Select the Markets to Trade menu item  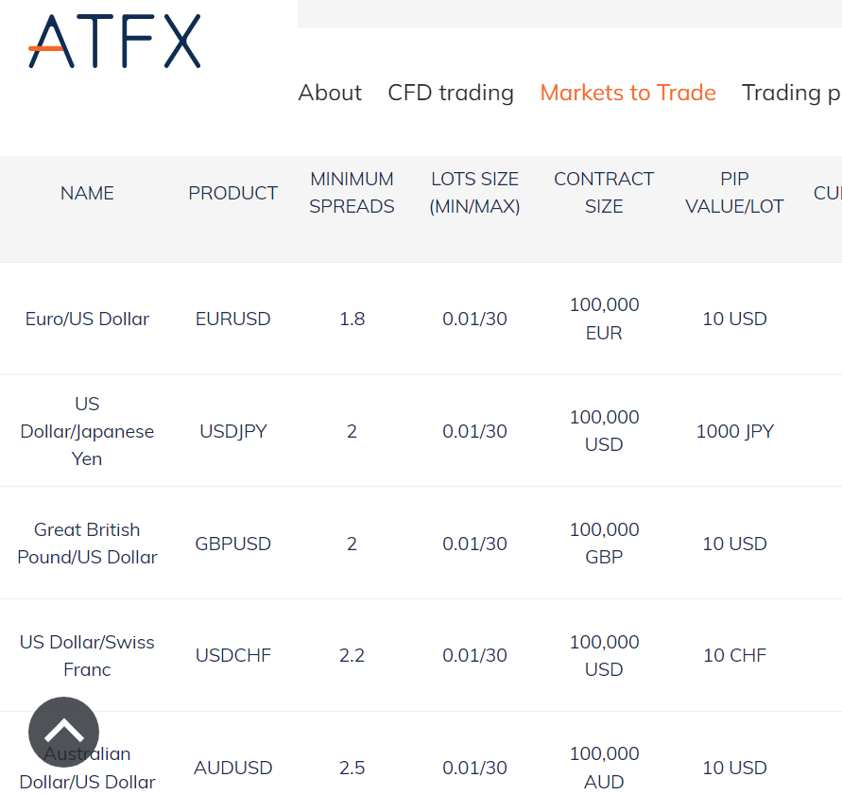(627, 93)
